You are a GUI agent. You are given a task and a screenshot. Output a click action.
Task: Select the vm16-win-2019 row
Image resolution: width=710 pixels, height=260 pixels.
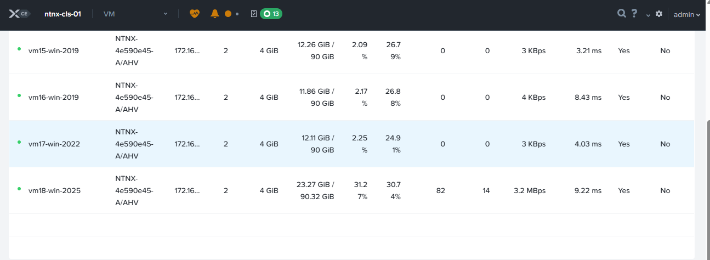click(x=54, y=98)
